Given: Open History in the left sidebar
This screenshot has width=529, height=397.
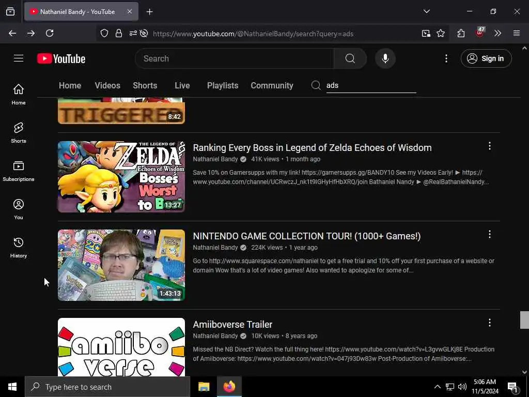Looking at the screenshot, I should (19, 248).
